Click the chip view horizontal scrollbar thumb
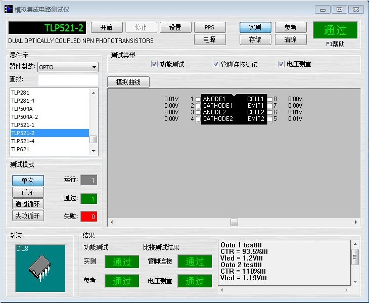 click(234, 222)
